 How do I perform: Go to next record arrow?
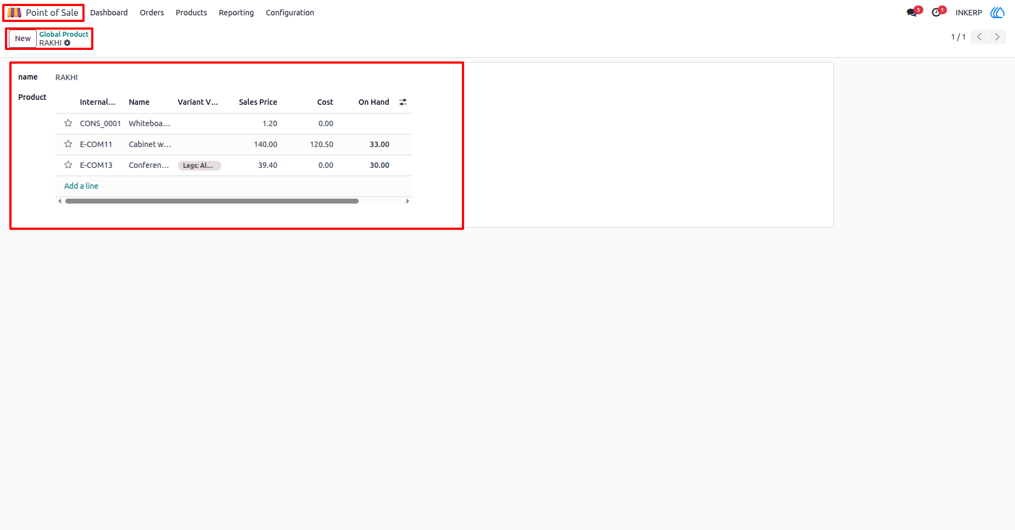point(997,37)
